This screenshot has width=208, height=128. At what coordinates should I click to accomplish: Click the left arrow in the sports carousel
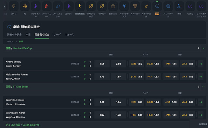tap(5, 6)
